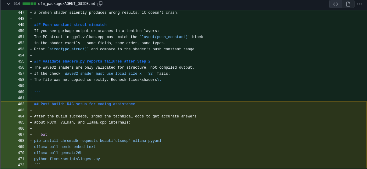Click the '---' separator line 460
The image size is (367, 169).
pos(37,92)
